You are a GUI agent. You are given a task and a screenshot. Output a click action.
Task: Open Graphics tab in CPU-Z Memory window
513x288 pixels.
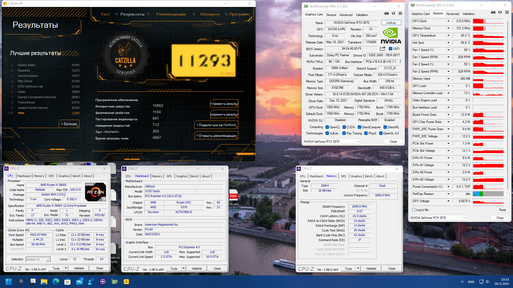[356, 176]
